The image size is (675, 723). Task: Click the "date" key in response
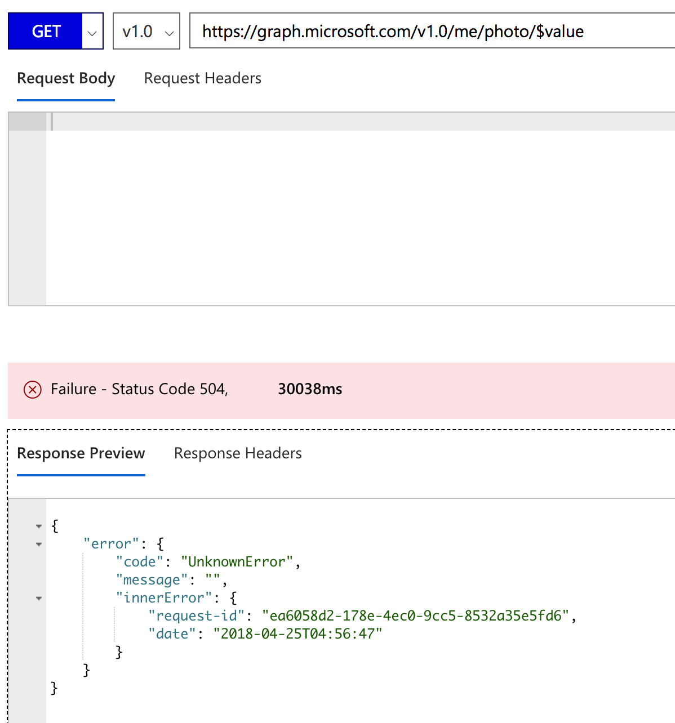(172, 634)
